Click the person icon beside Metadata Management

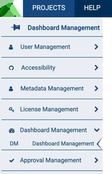click(x=11, y=89)
